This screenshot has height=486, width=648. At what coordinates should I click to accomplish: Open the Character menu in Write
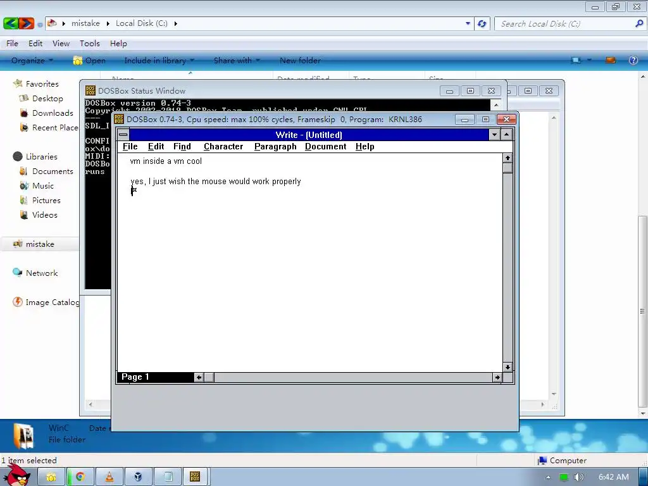click(223, 147)
